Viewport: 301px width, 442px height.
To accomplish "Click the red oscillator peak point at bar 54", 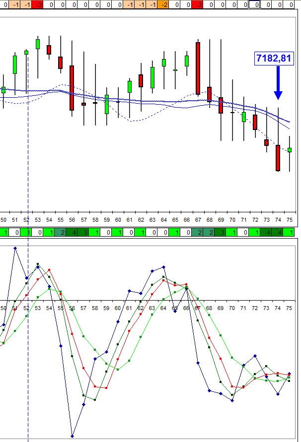I will tap(49, 270).
